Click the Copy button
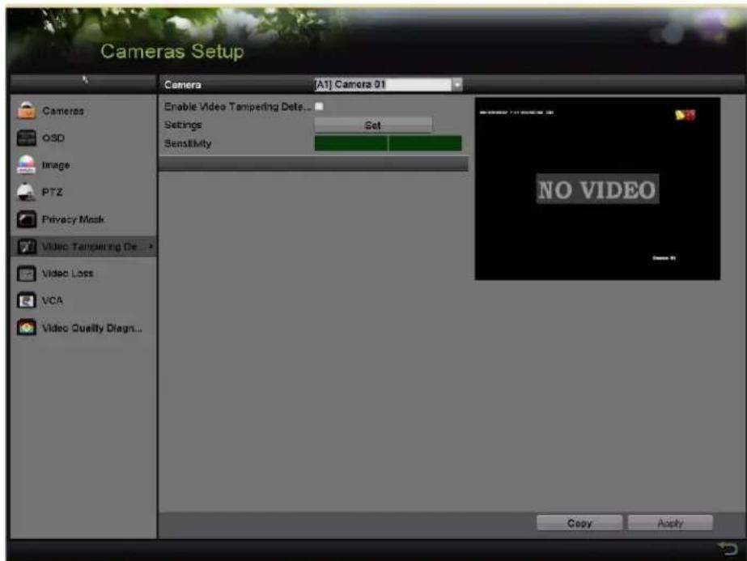This screenshot has height=561, width=747. (x=579, y=523)
